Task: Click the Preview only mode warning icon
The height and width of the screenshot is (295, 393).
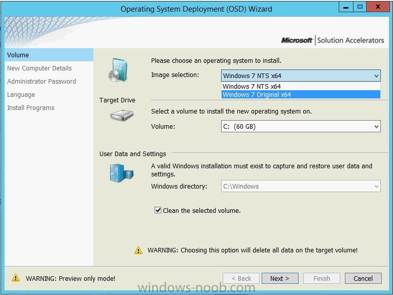Action: pos(16,278)
